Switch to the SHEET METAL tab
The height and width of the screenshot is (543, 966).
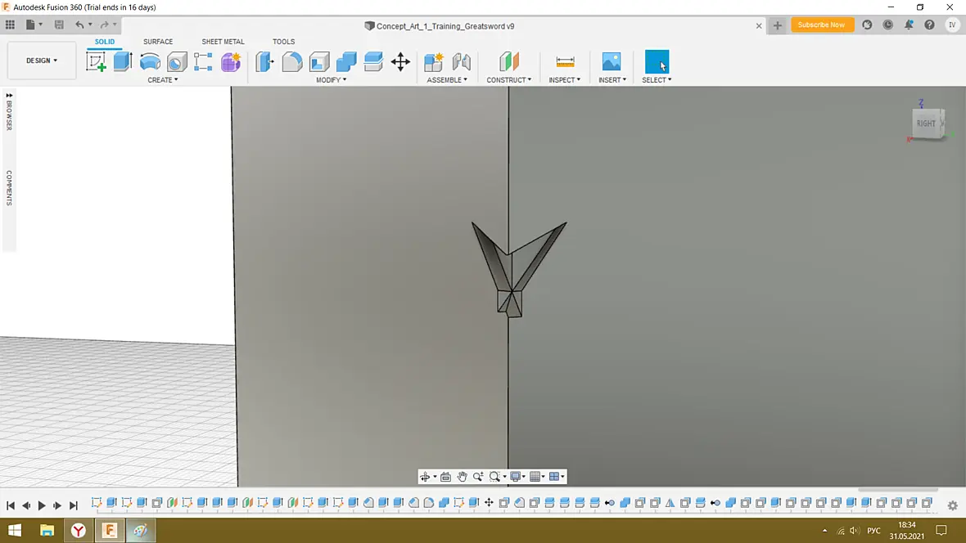223,42
